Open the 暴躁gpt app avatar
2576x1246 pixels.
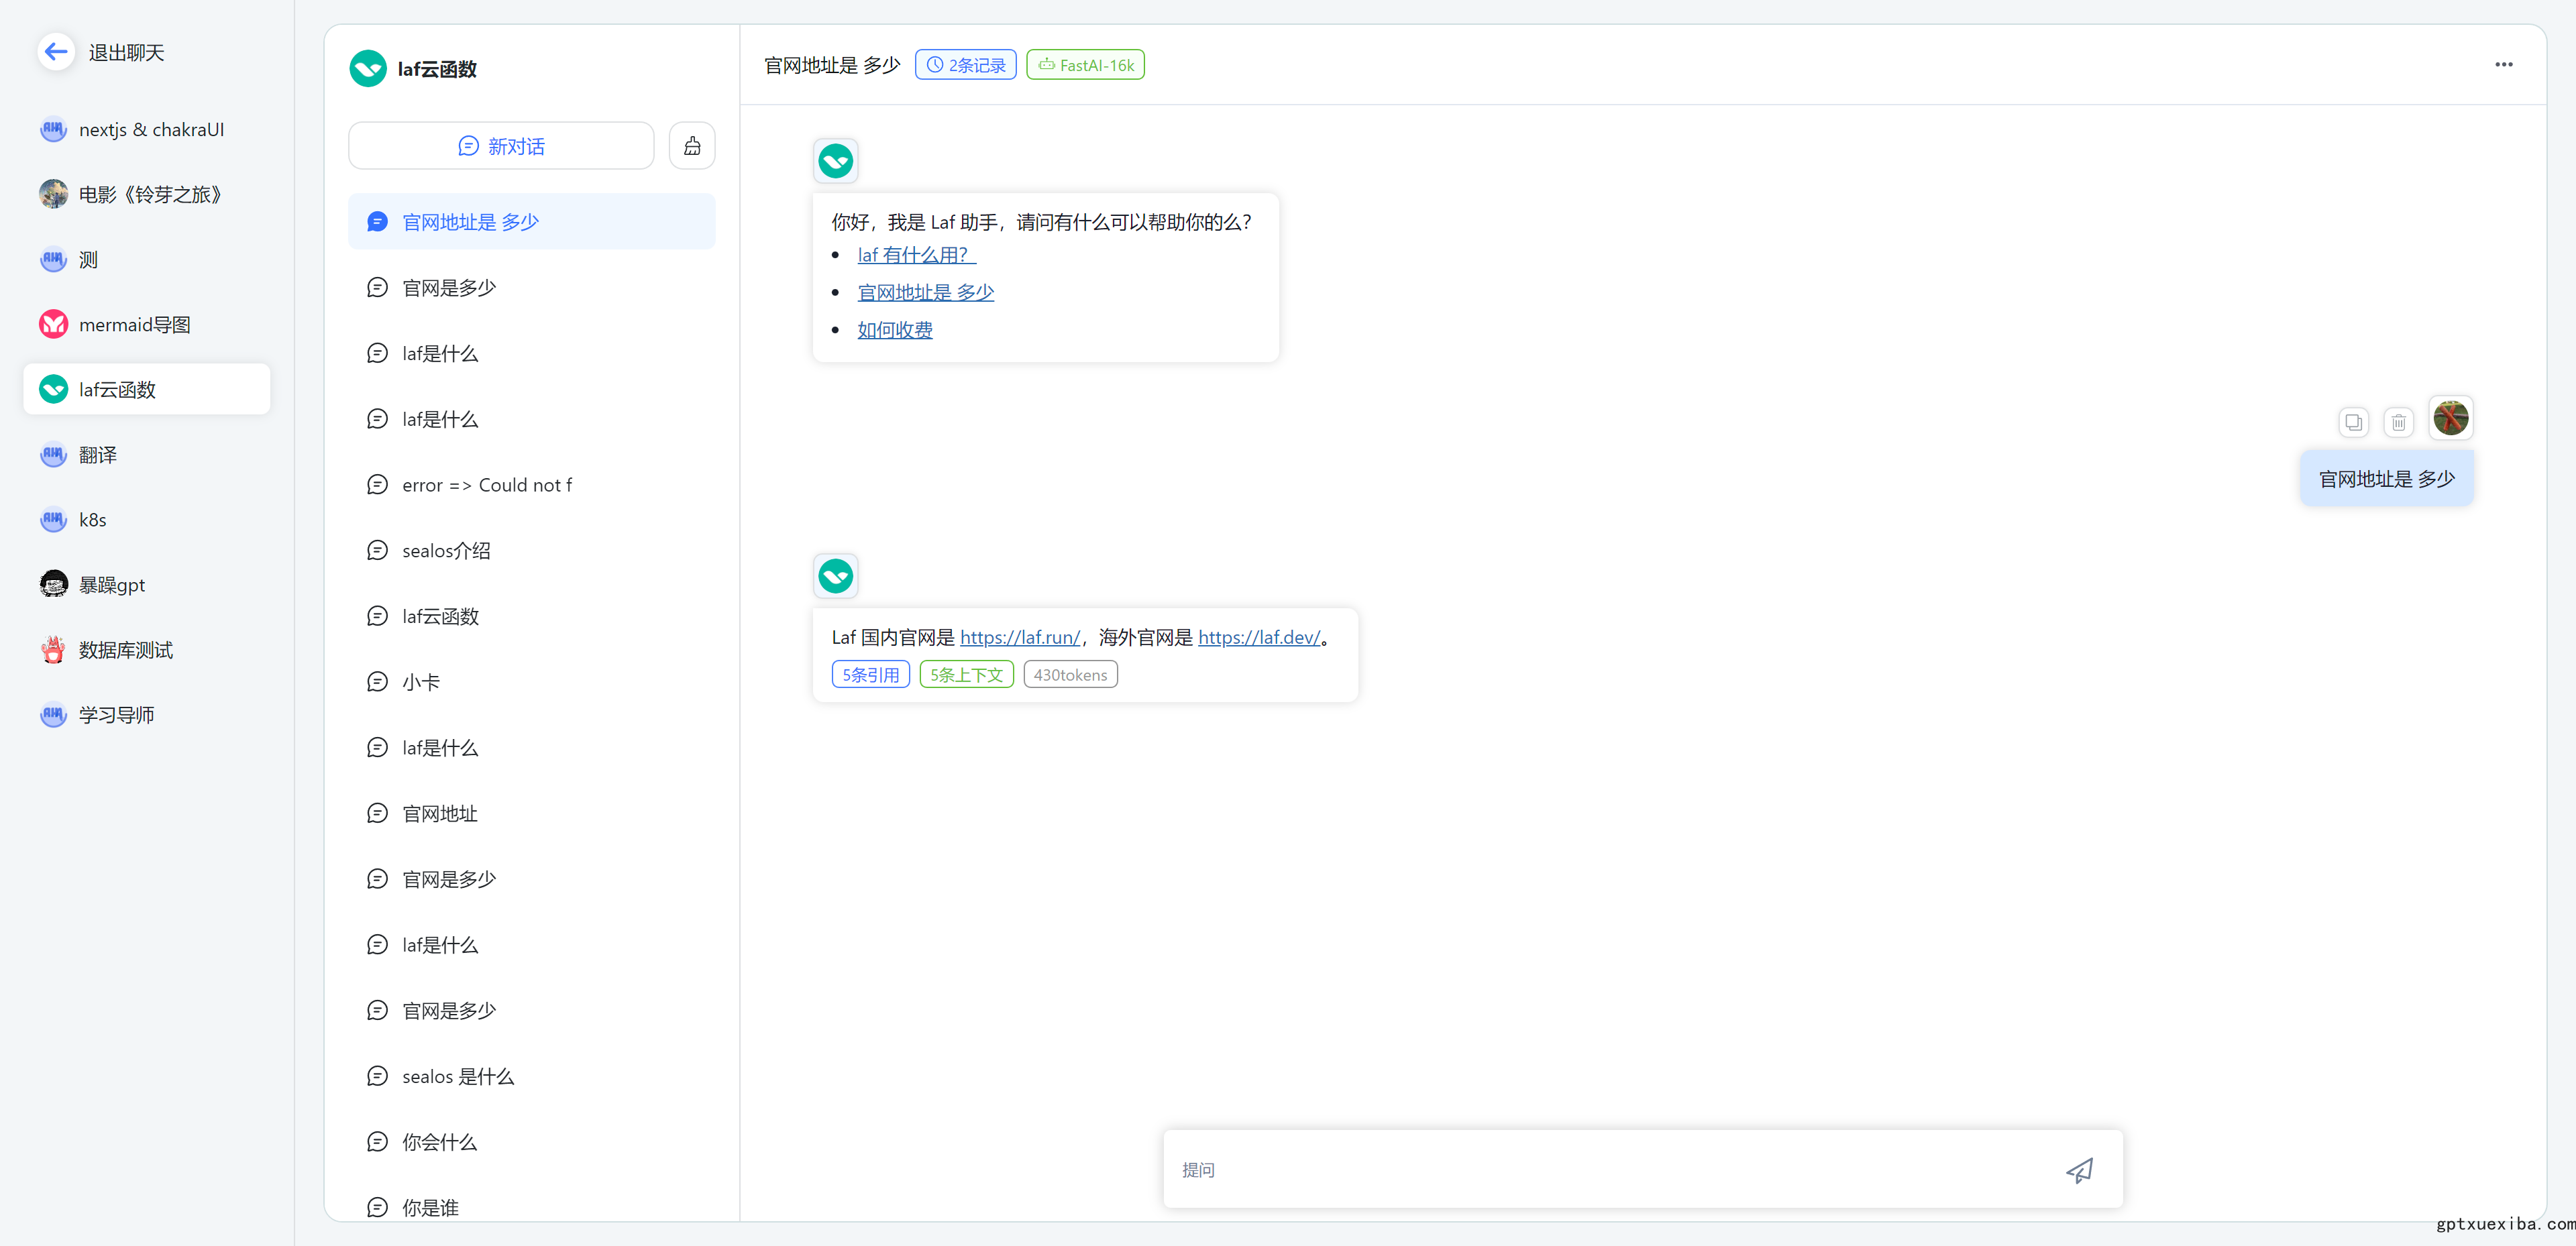click(x=53, y=584)
